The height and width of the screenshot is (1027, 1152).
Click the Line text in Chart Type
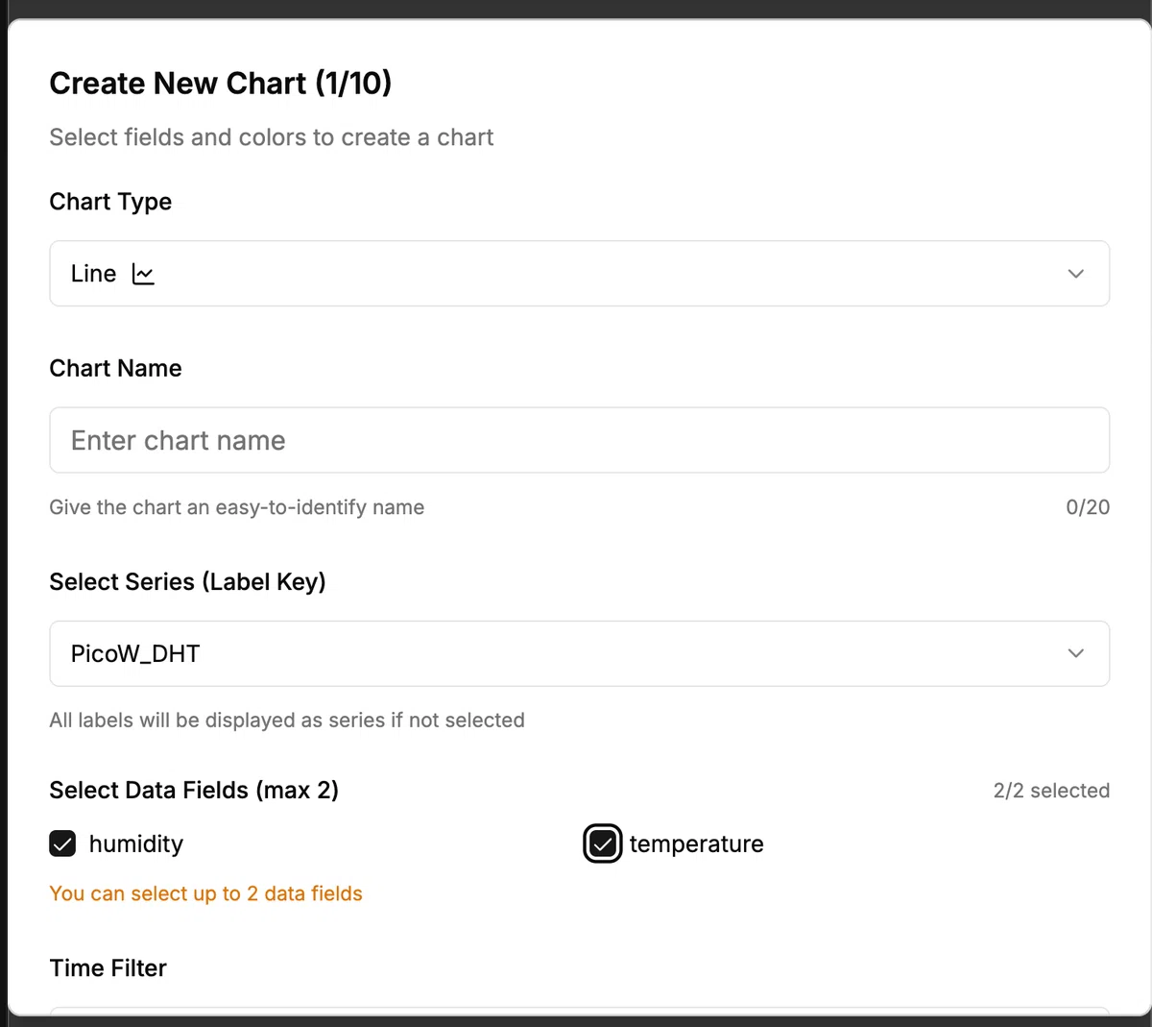[x=93, y=274]
